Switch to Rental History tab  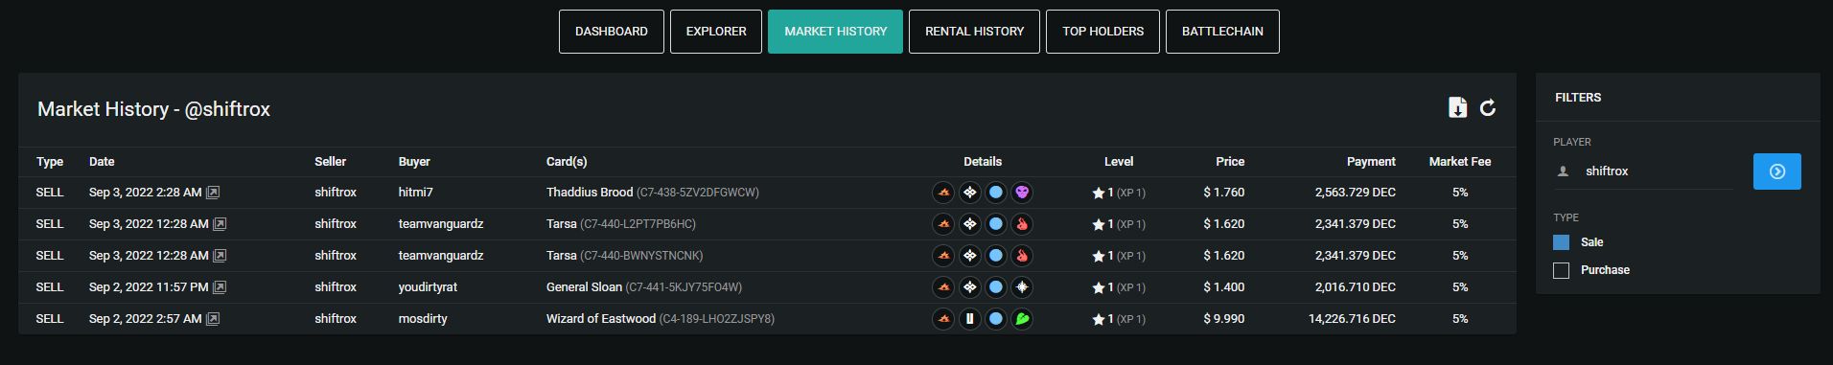[x=974, y=32]
